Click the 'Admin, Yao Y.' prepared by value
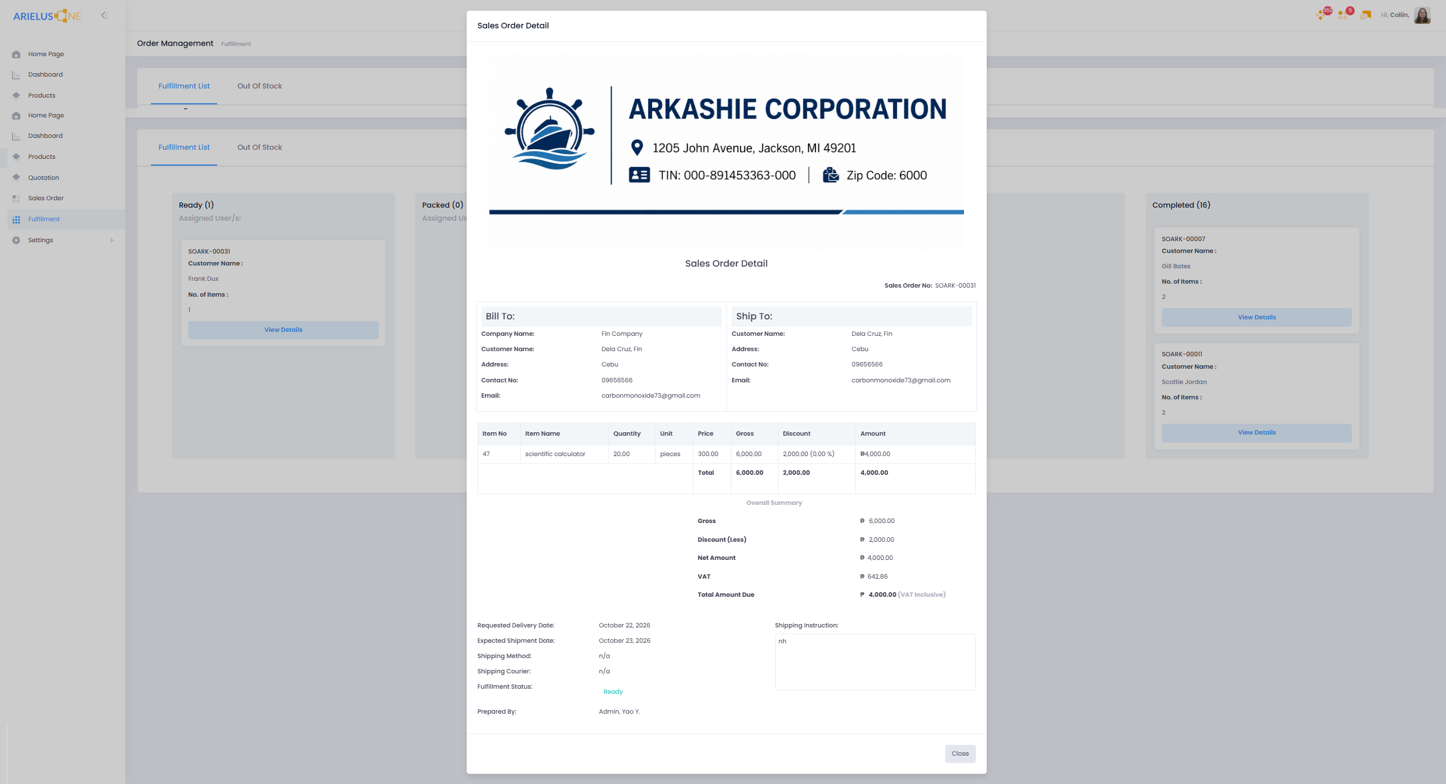 pyautogui.click(x=619, y=711)
